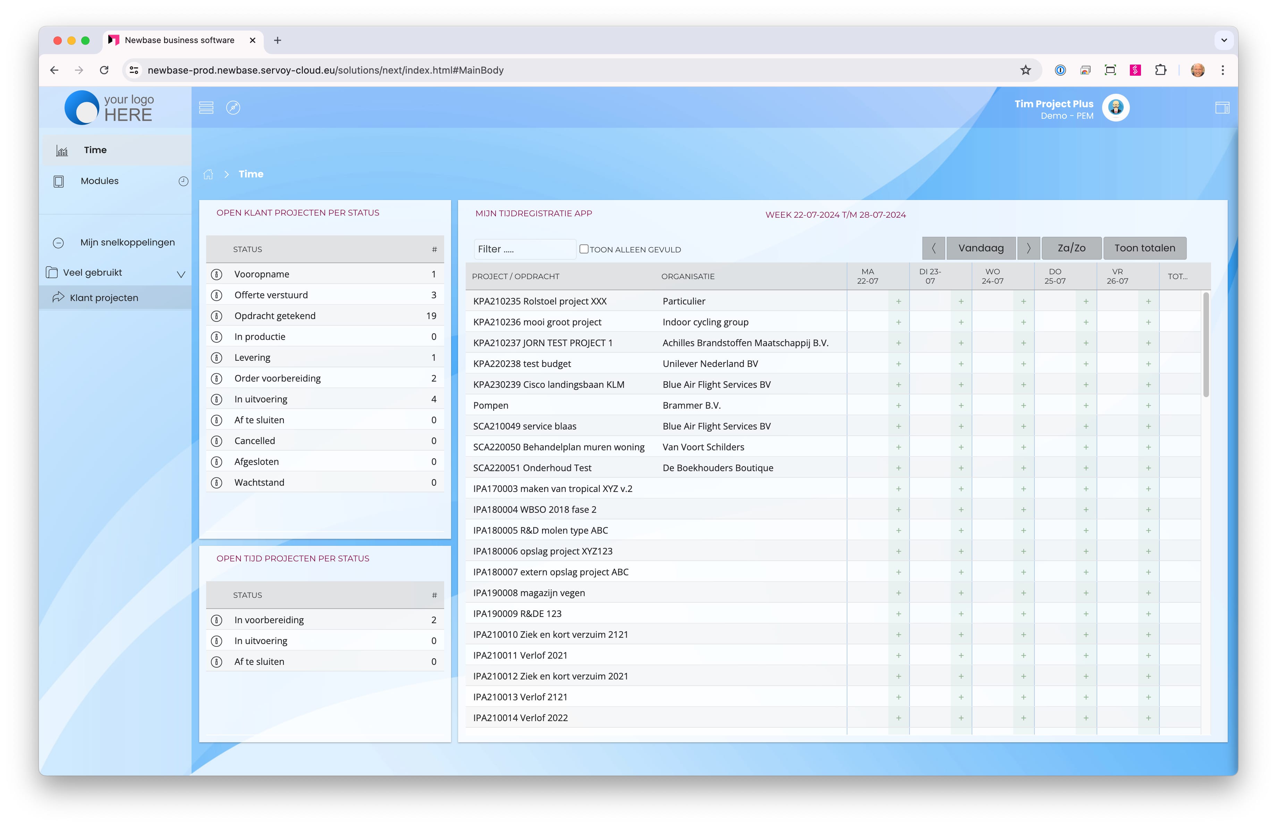Click the info icon for Offerte verstuurd
Viewport: 1277px width, 827px height.
click(x=217, y=295)
